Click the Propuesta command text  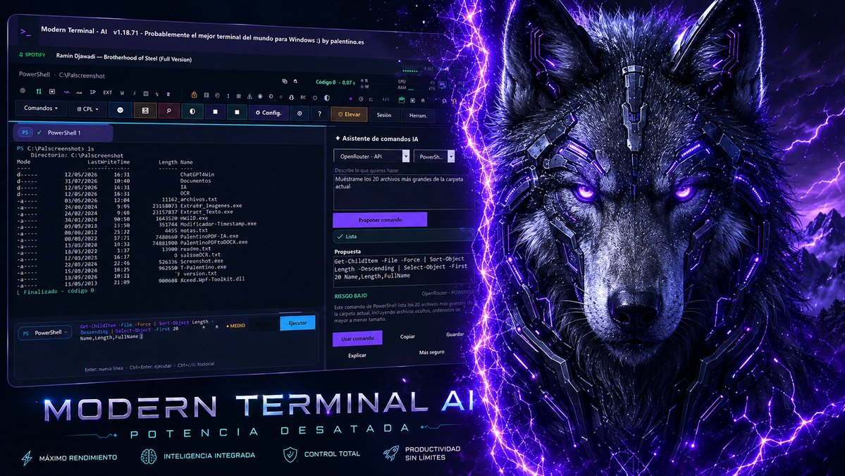coord(400,267)
